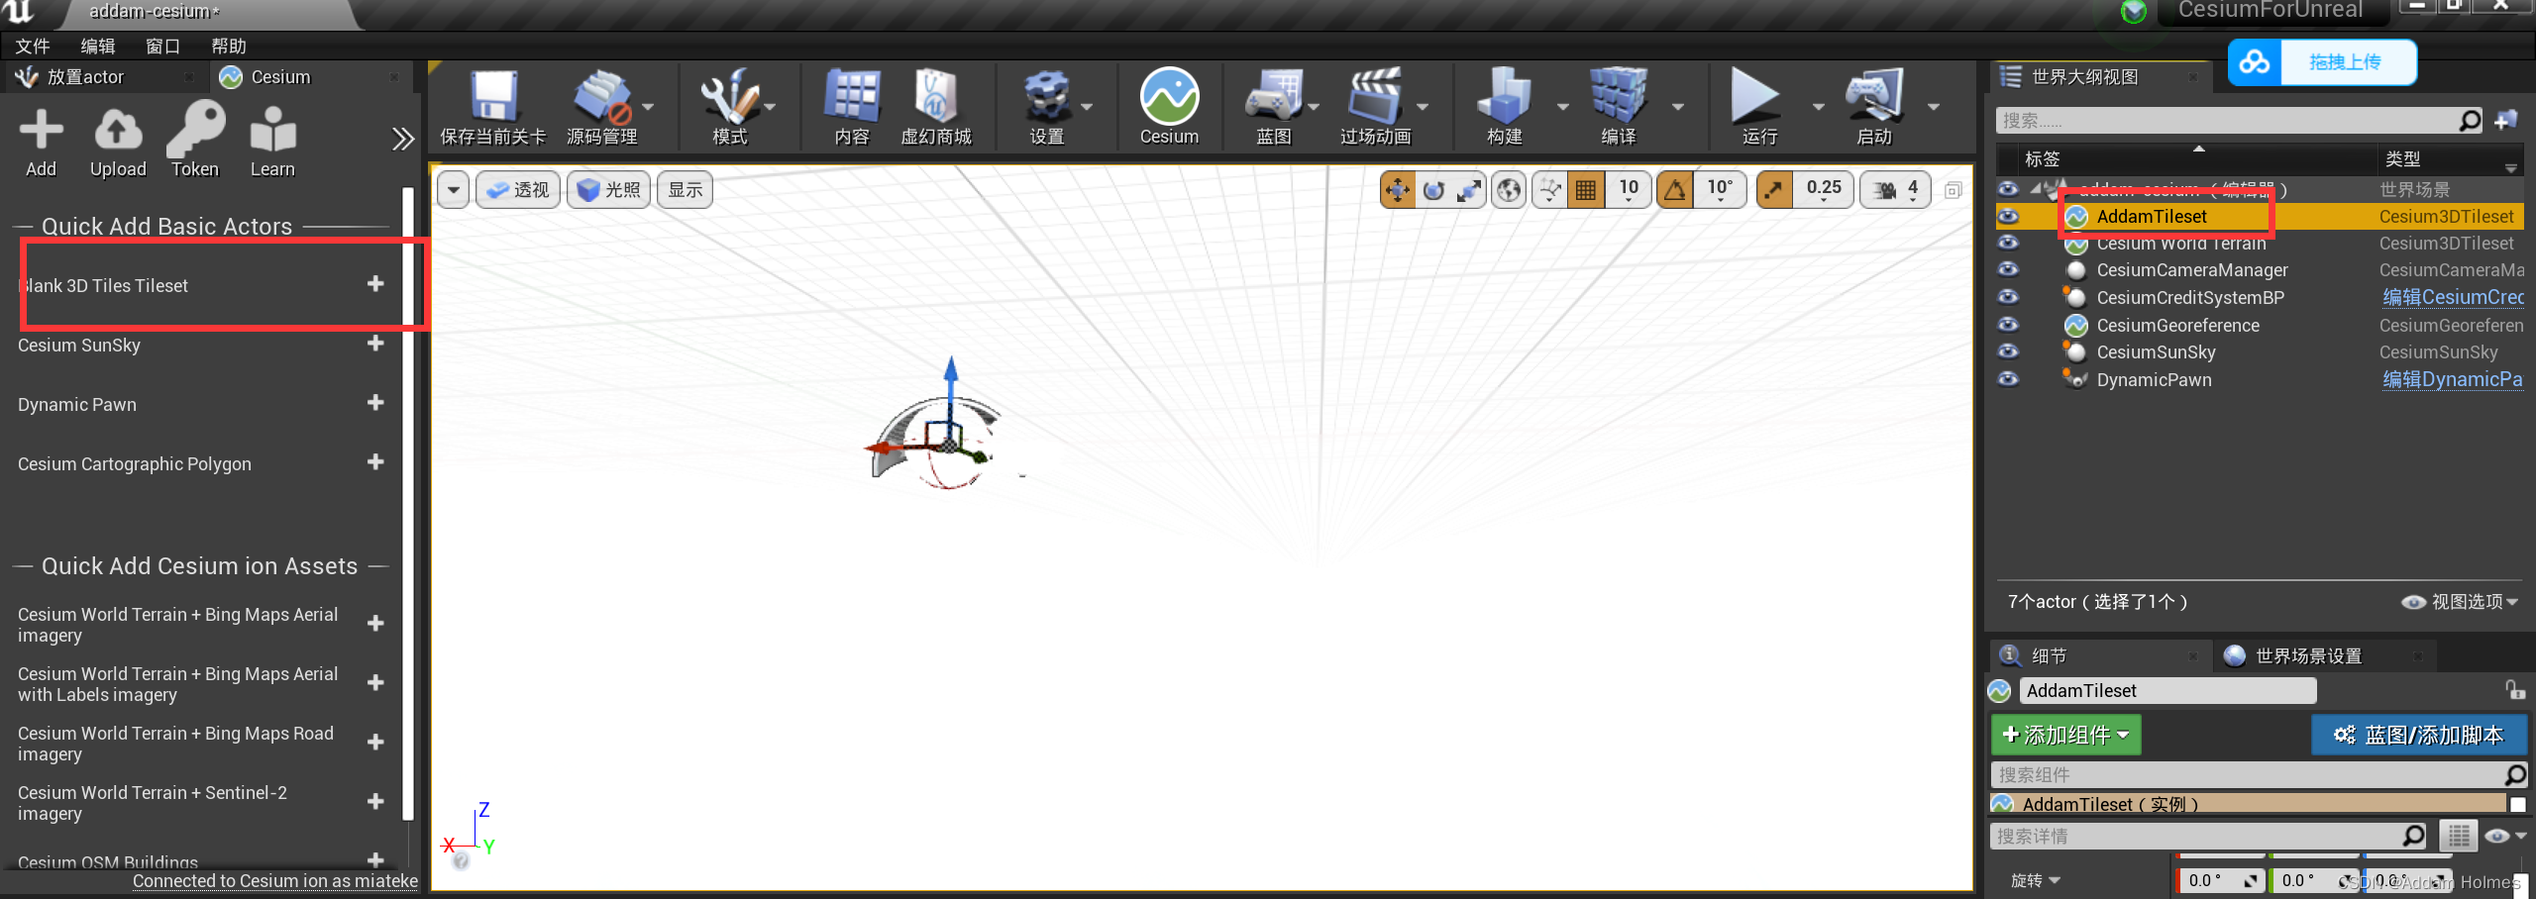Select the translate gizmo tool in viewport
Viewport: 2536px width, 899px height.
(1397, 189)
